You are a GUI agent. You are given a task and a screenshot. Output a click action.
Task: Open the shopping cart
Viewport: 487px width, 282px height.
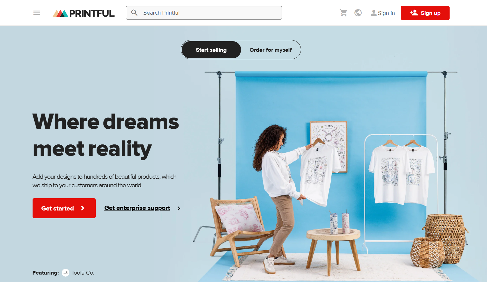pyautogui.click(x=343, y=13)
